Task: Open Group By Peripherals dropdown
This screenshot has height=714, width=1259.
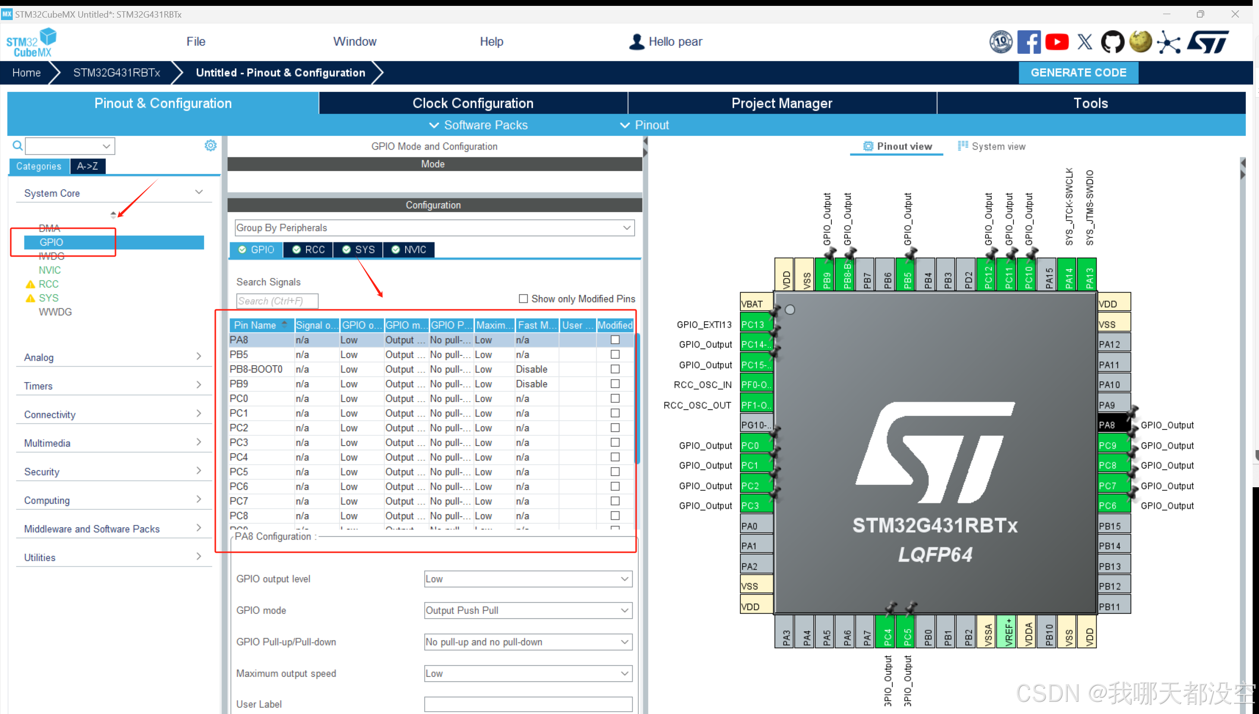Action: pos(435,228)
